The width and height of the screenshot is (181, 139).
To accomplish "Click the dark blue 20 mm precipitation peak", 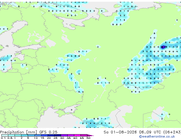I will pyautogui.click(x=163, y=47).
